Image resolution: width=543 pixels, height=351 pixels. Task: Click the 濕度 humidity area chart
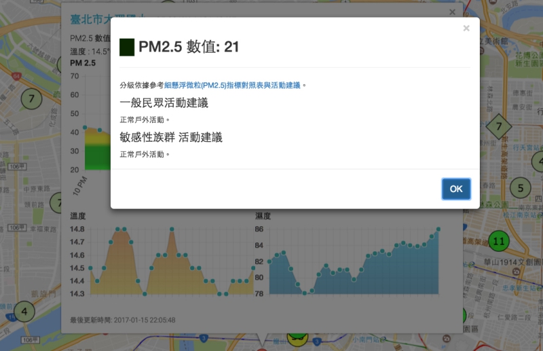pos(353,265)
